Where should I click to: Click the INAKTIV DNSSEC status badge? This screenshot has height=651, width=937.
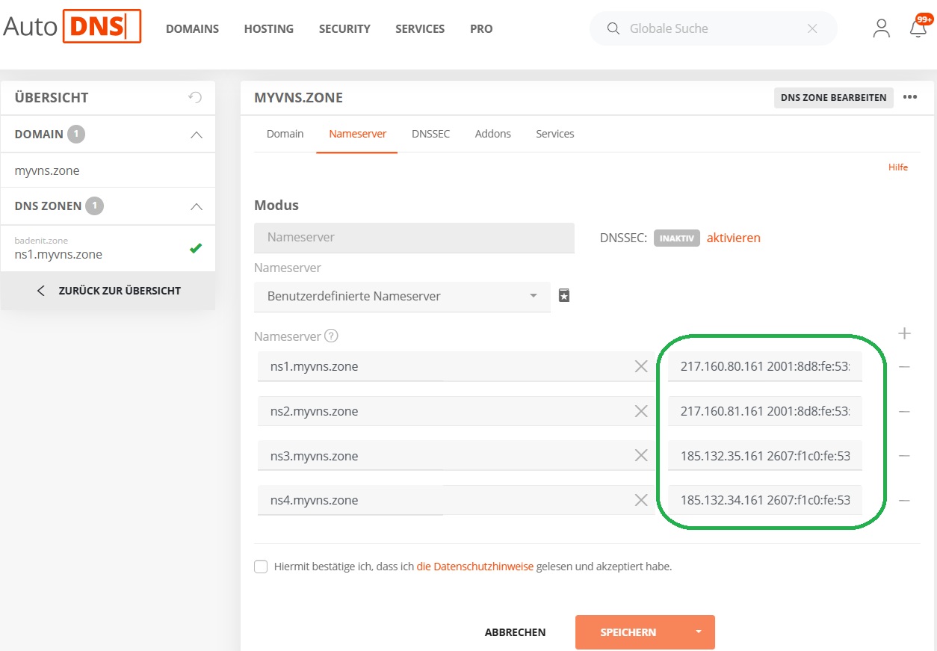677,238
